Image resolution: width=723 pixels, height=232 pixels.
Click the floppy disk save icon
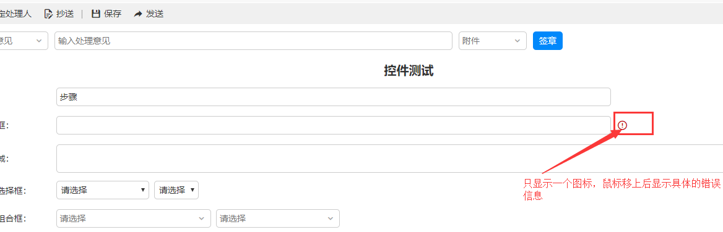coord(95,14)
